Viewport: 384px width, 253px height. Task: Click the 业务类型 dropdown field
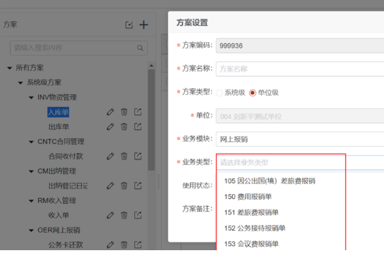click(x=300, y=162)
